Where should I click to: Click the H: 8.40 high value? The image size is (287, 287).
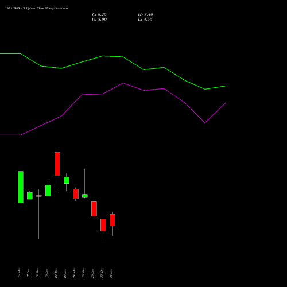(145, 15)
